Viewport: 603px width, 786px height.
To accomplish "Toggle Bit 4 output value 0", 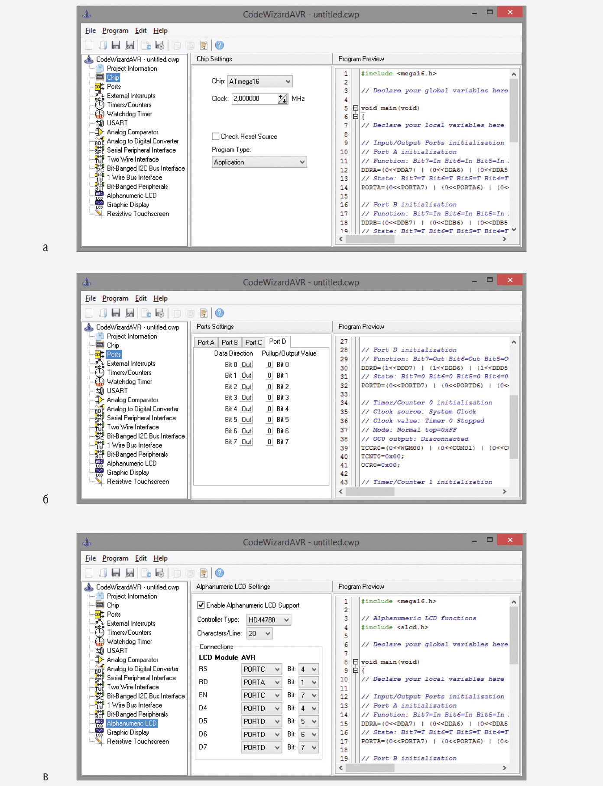I will [269, 409].
